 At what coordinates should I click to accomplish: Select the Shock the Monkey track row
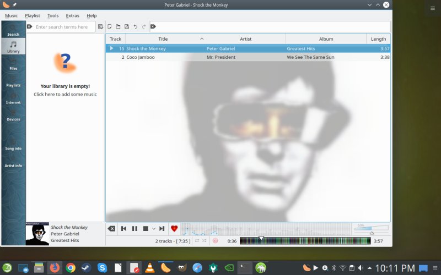(x=248, y=48)
